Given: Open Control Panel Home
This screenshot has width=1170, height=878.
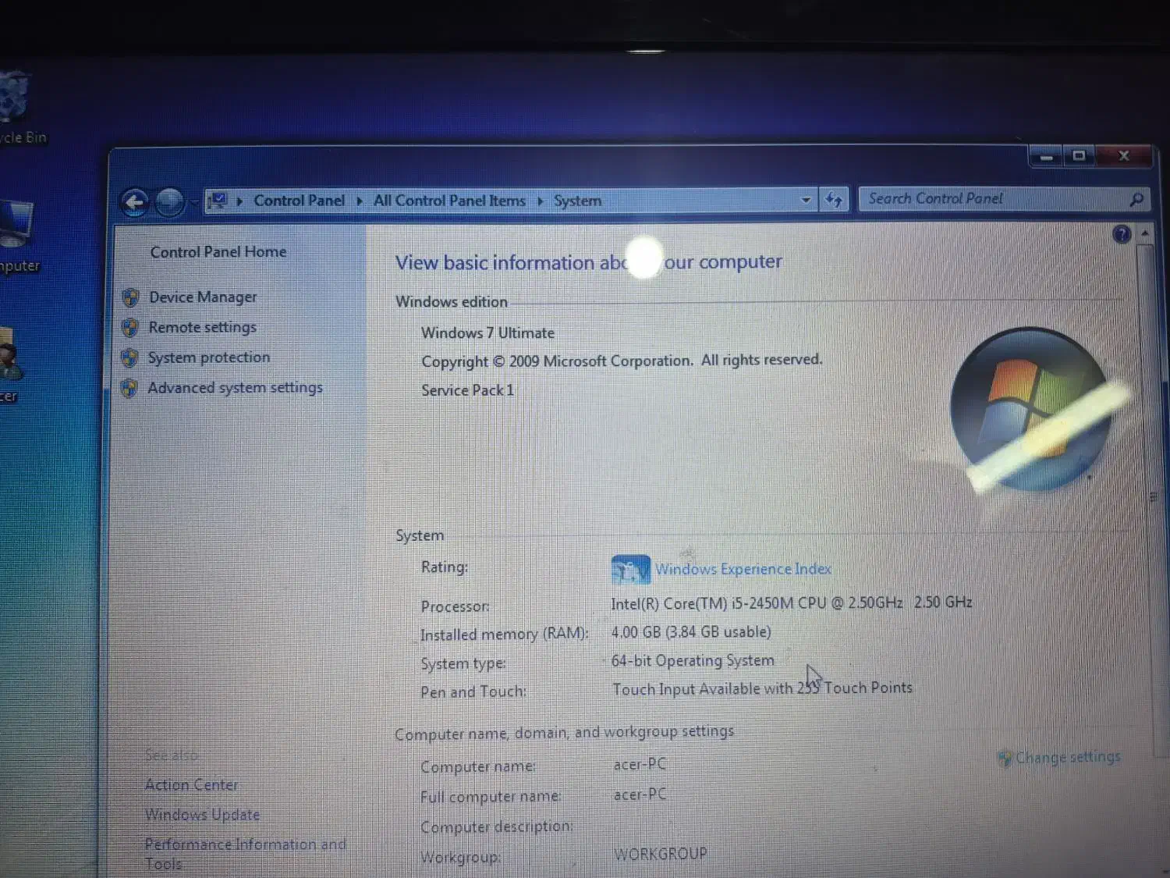Looking at the screenshot, I should pyautogui.click(x=218, y=252).
